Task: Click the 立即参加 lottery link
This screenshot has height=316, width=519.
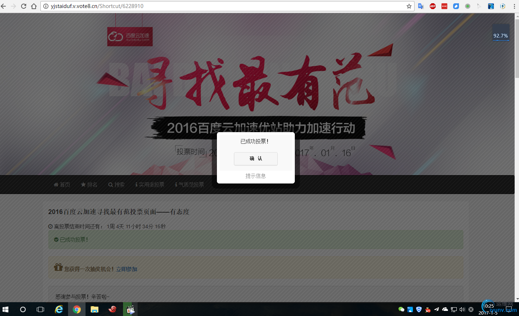Action: tap(127, 269)
